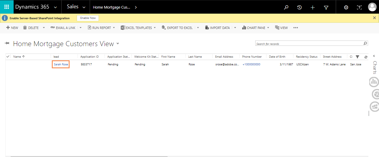Click the line chart icon in Charts pane

375,106
